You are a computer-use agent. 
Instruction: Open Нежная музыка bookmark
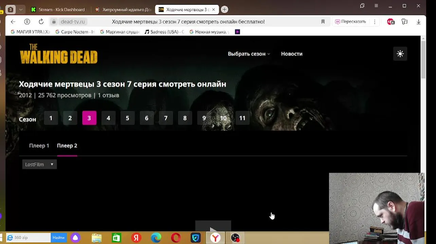pos(209,32)
